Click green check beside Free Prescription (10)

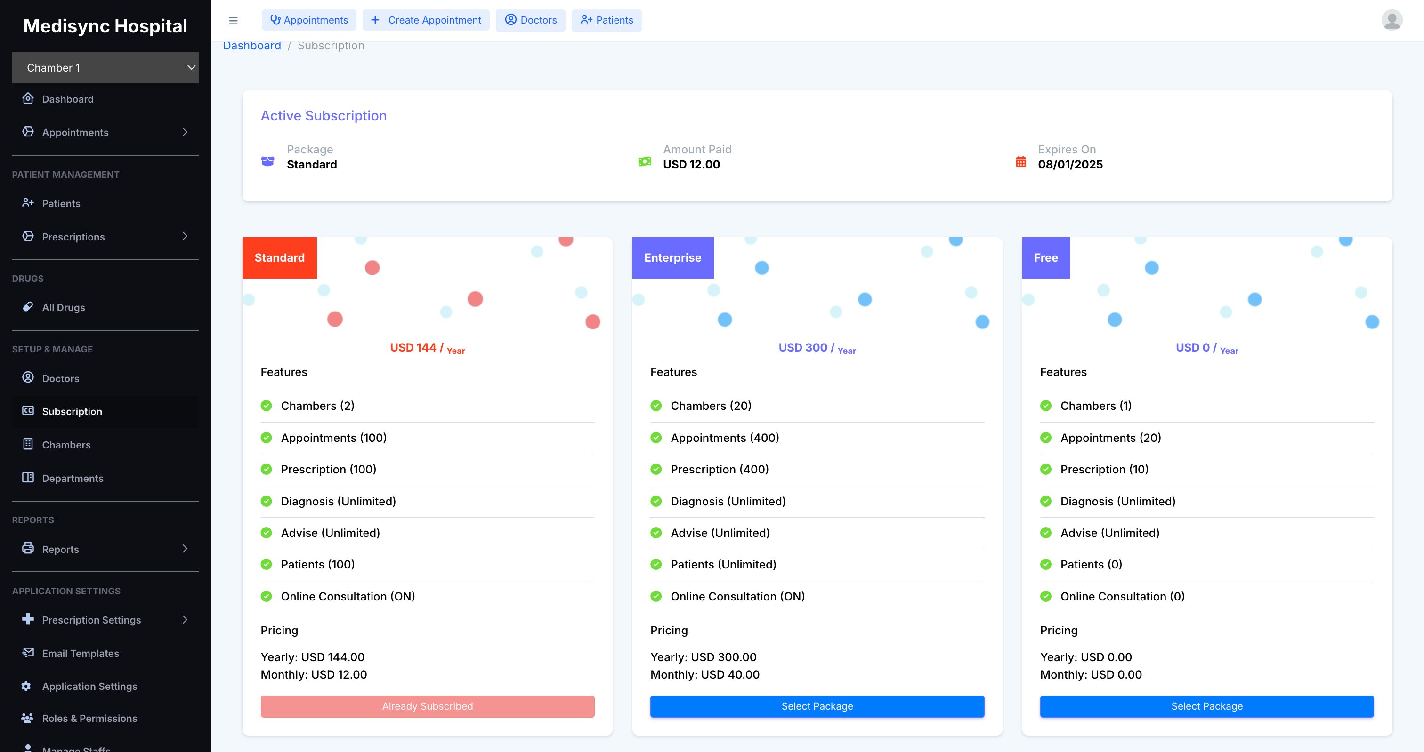(1046, 469)
